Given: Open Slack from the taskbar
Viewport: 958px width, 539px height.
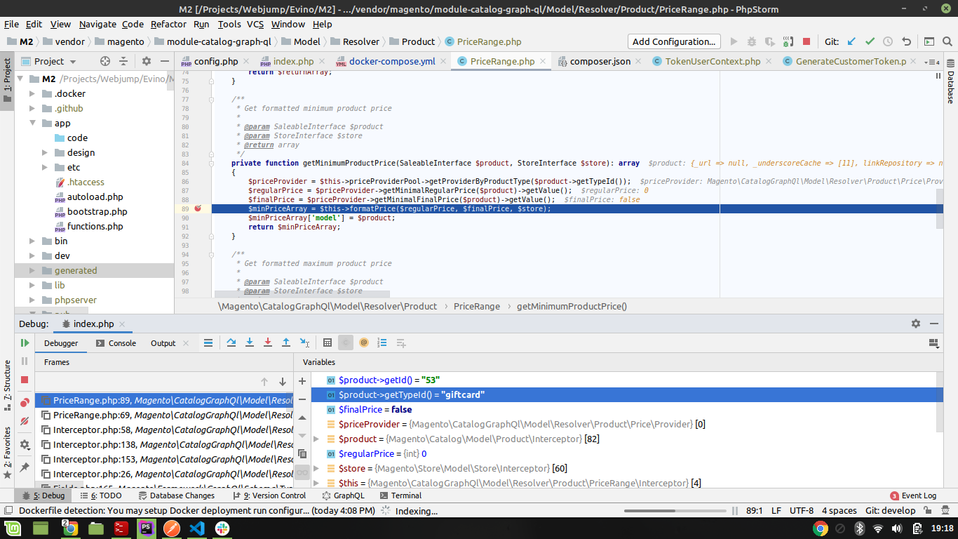Looking at the screenshot, I should 222,528.
